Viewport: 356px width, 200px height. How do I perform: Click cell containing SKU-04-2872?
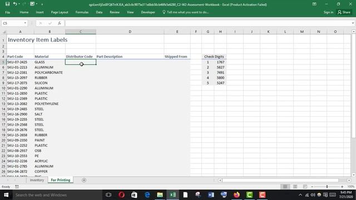[20, 172]
